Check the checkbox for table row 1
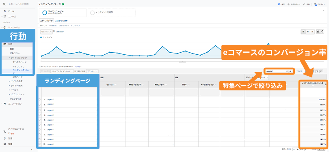 click(39, 100)
